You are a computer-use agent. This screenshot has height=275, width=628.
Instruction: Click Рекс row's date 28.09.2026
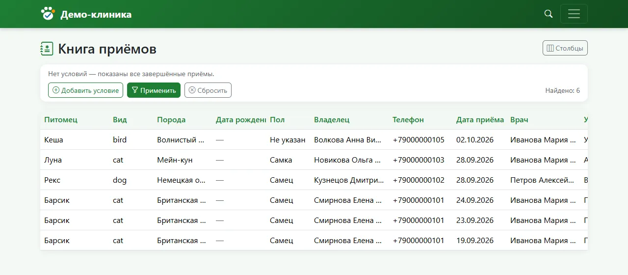click(475, 180)
